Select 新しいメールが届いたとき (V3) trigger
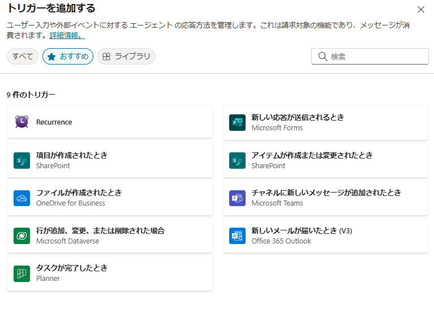 point(325,236)
